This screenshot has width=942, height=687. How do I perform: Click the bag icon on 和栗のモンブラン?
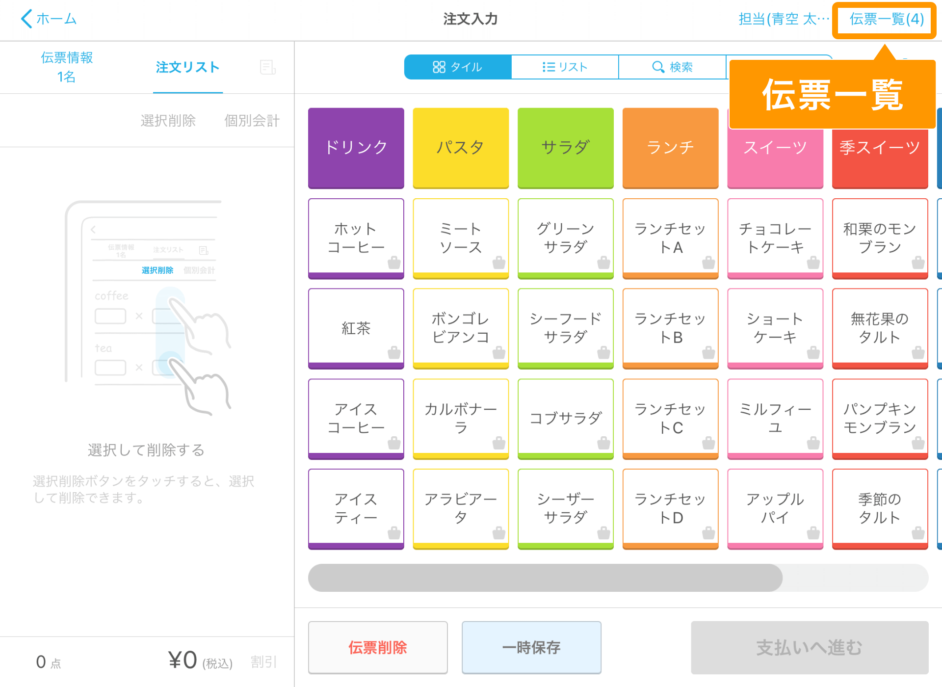tap(918, 263)
